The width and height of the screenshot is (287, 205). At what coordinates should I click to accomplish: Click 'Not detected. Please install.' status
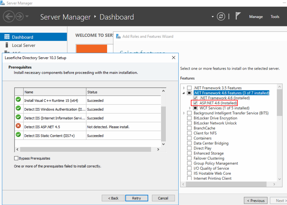click(x=108, y=127)
